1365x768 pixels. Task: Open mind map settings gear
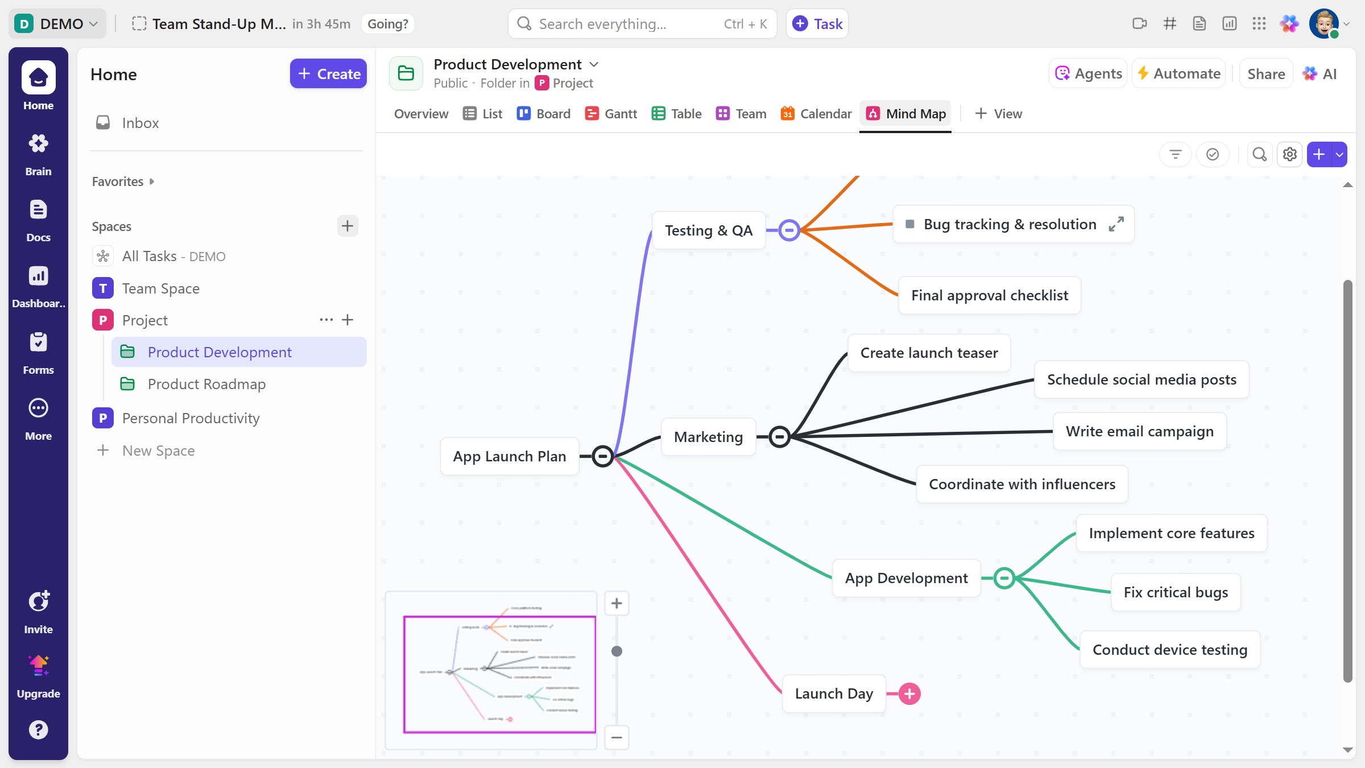tap(1289, 154)
